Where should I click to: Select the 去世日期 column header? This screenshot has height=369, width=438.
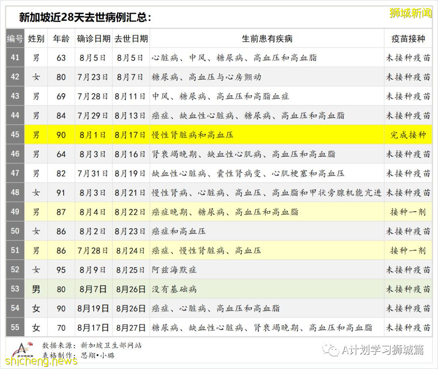[131, 39]
